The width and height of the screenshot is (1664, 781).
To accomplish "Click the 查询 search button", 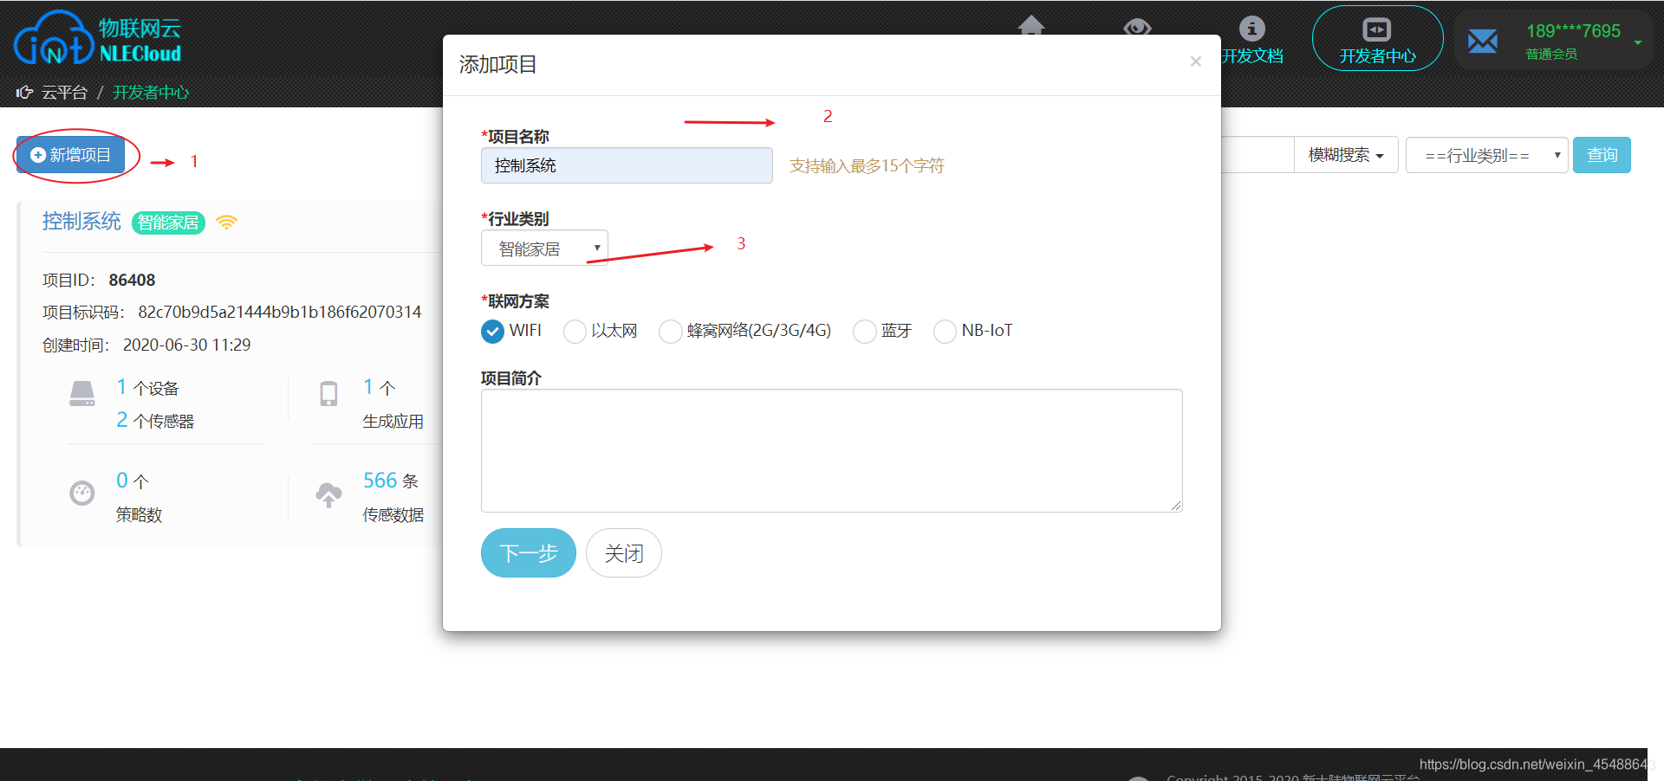I will 1602,155.
